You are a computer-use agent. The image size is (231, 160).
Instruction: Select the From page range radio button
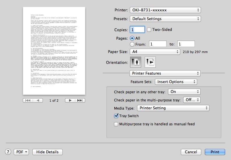coord(132,44)
